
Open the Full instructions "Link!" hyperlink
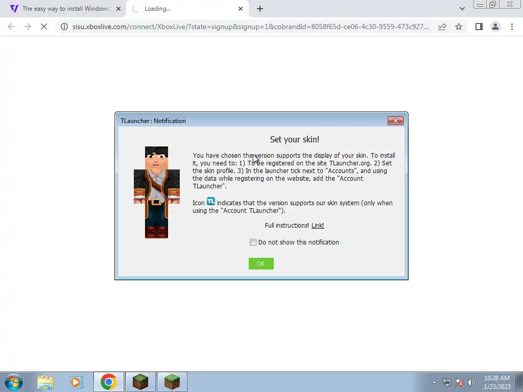point(318,226)
